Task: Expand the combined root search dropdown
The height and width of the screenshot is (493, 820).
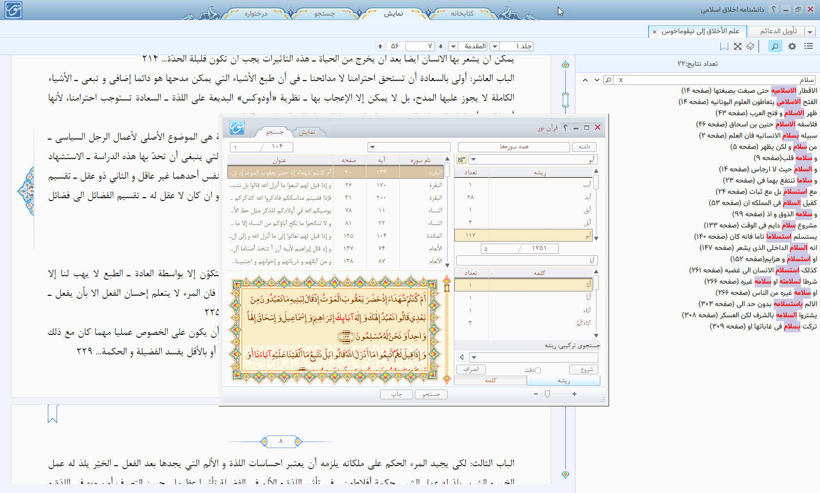Action: click(x=473, y=358)
